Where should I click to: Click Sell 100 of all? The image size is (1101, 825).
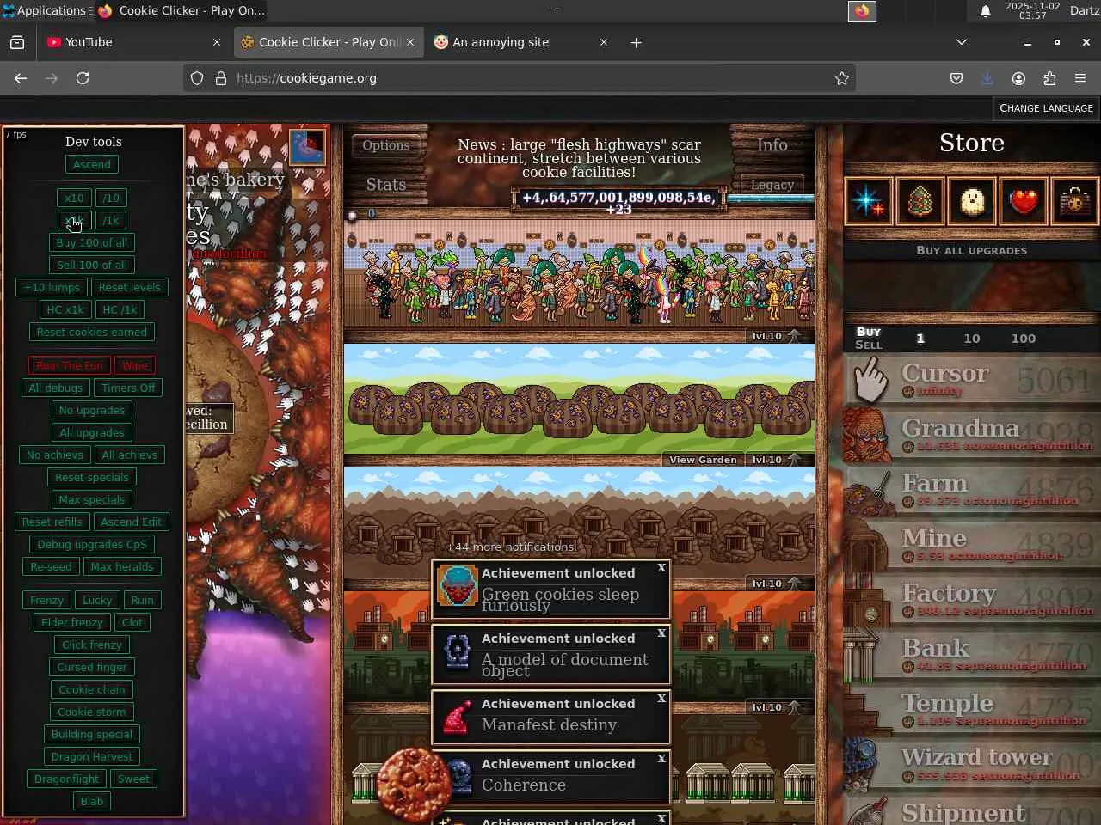coord(92,265)
